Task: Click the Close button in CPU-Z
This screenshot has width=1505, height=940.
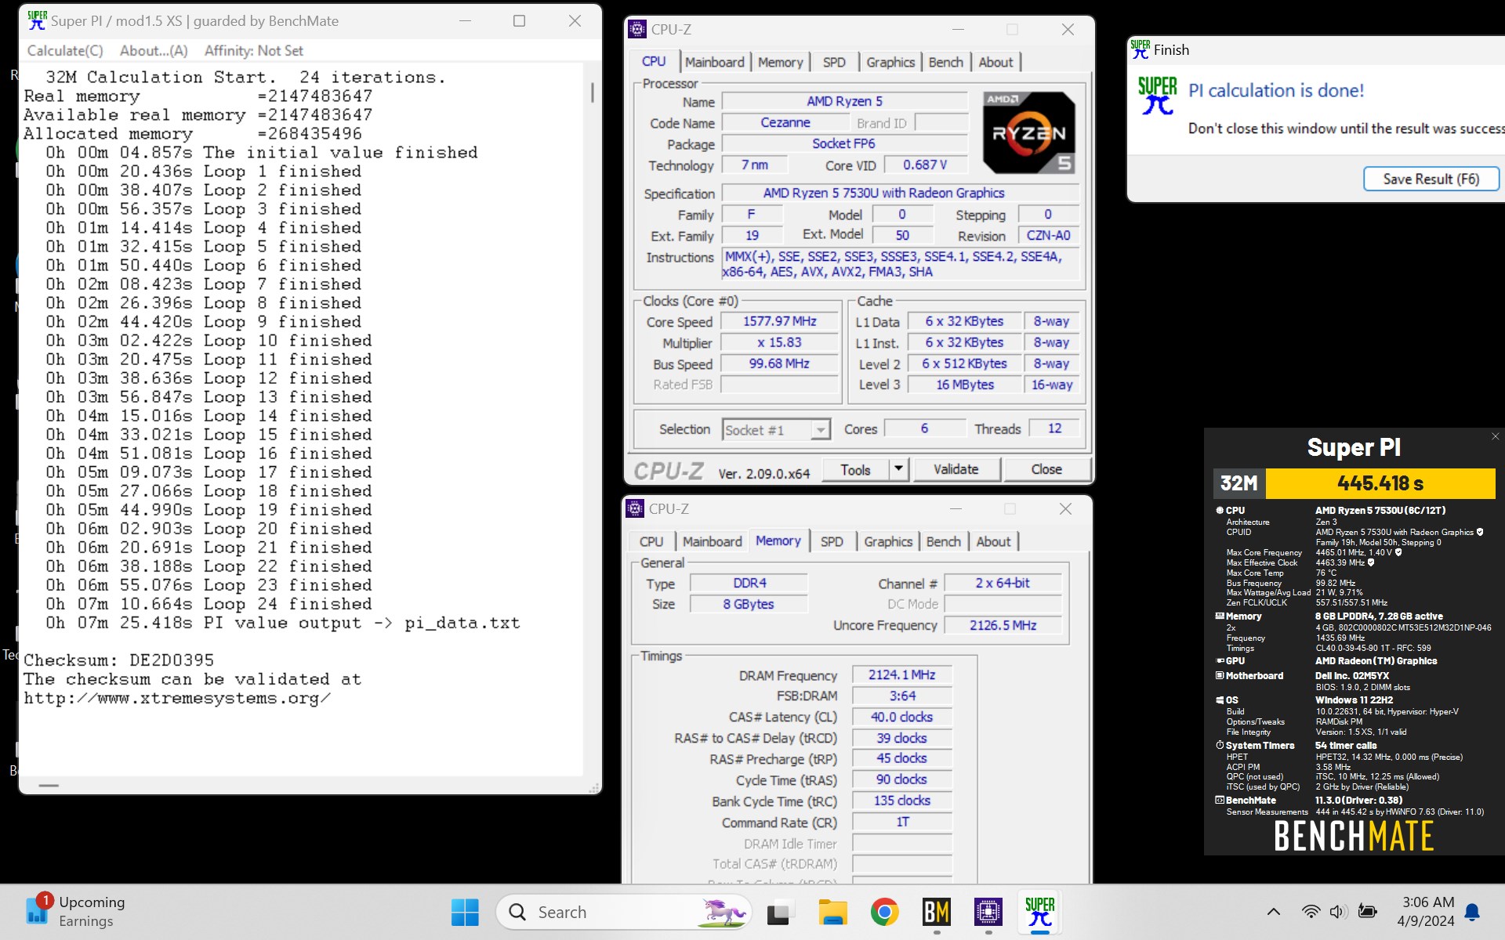Action: click(x=1046, y=469)
